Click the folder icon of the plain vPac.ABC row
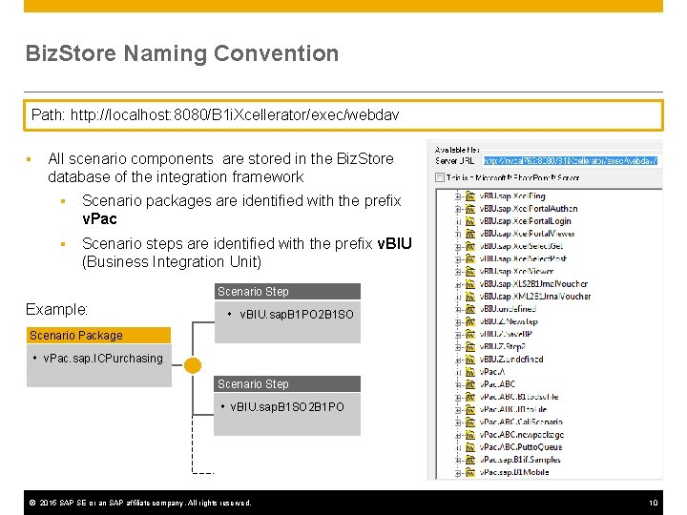 coord(470,384)
